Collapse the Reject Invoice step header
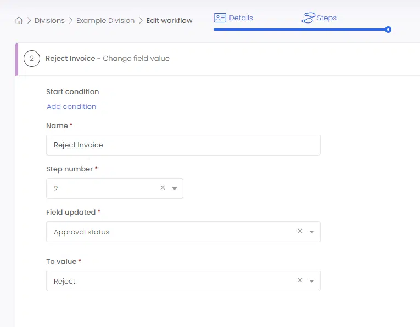Image resolution: width=420 pixels, height=327 pixels. 217,59
